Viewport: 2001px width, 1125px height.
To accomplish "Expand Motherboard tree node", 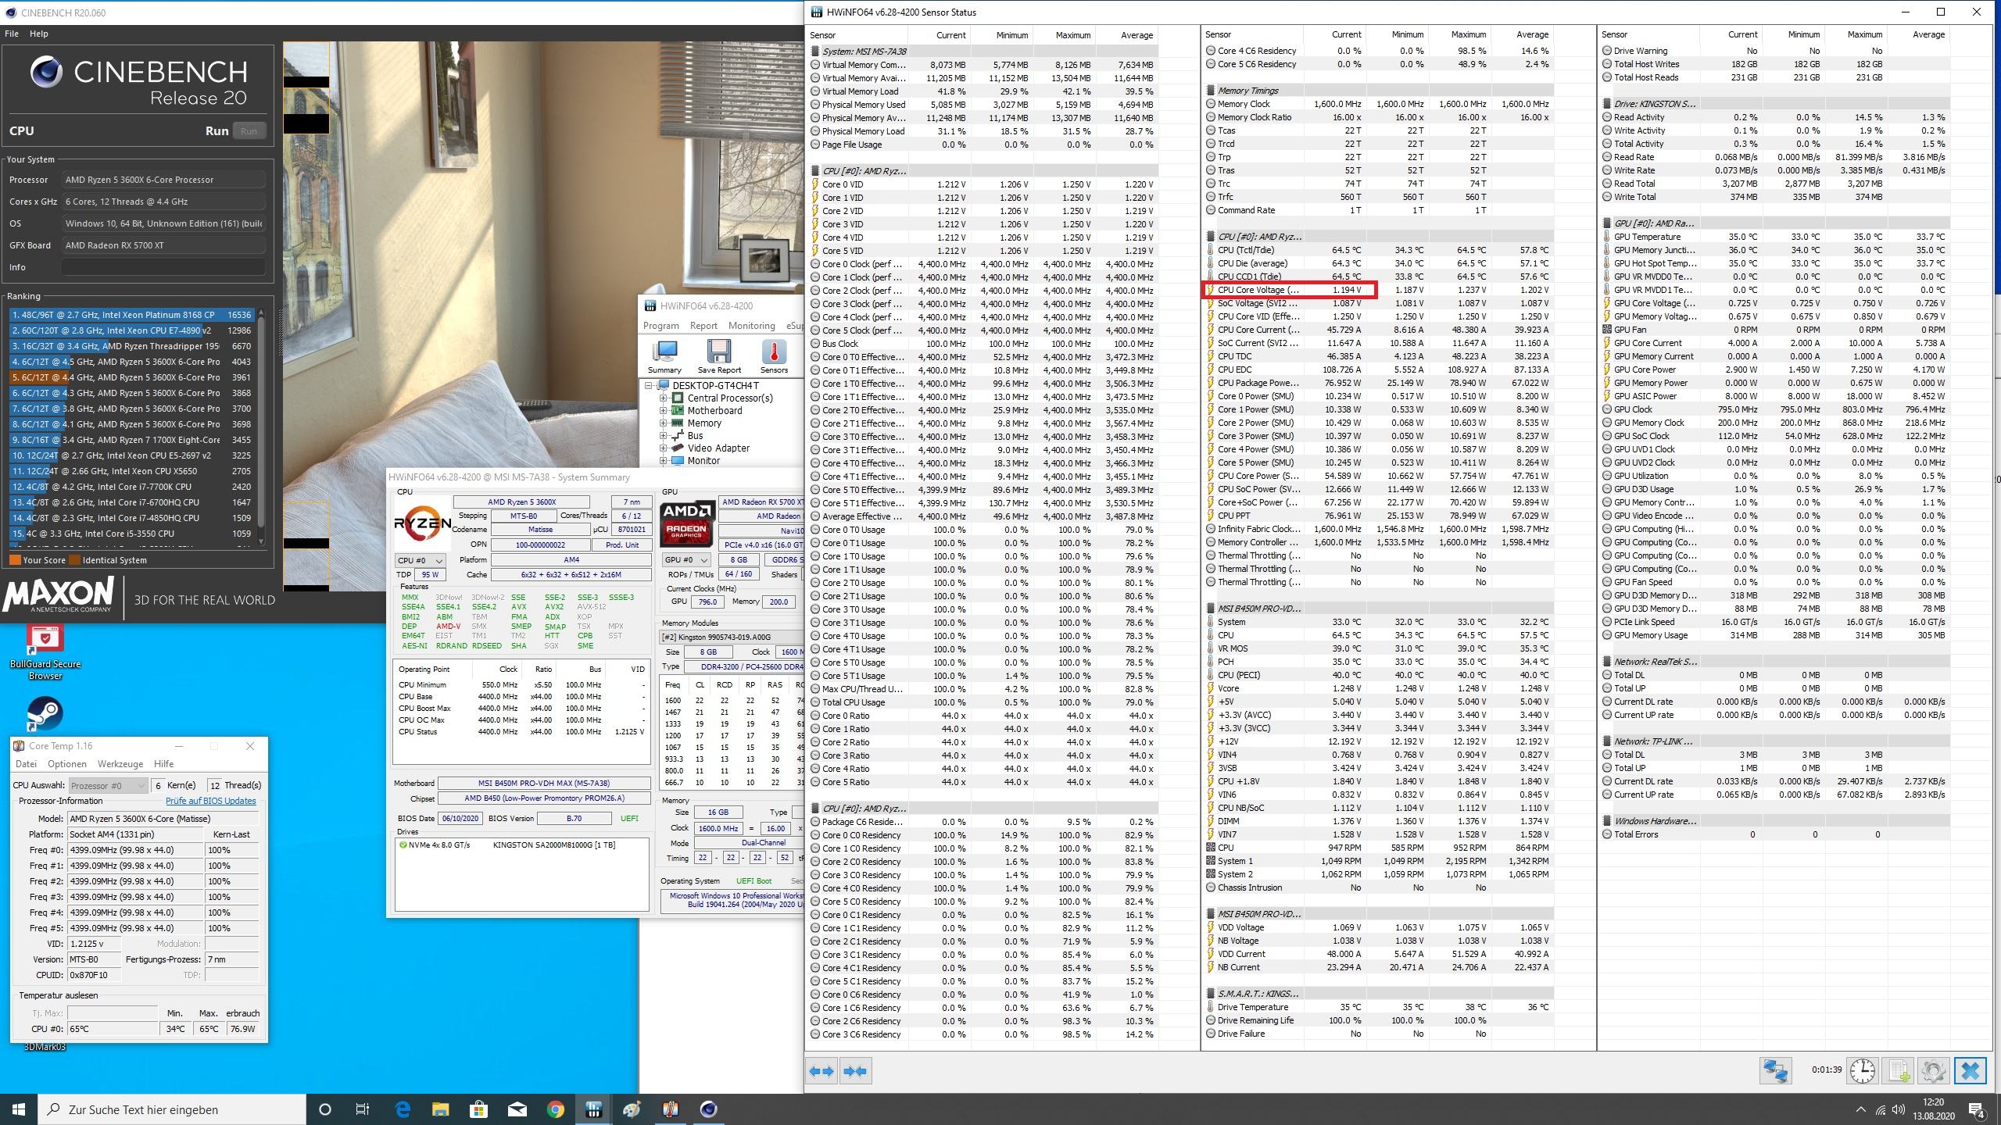I will 664,410.
